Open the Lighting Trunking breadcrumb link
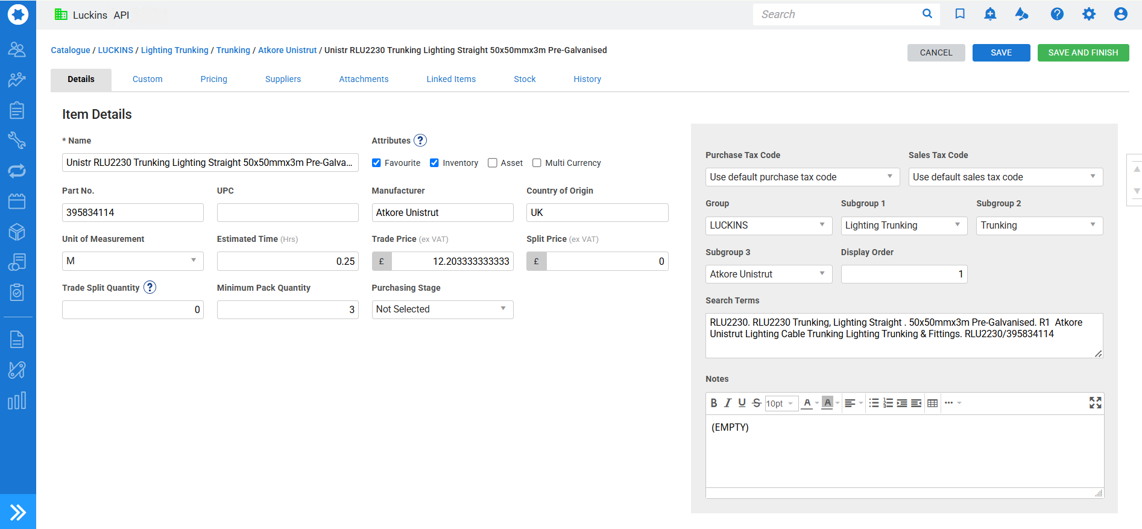The width and height of the screenshot is (1142, 529). [x=174, y=50]
